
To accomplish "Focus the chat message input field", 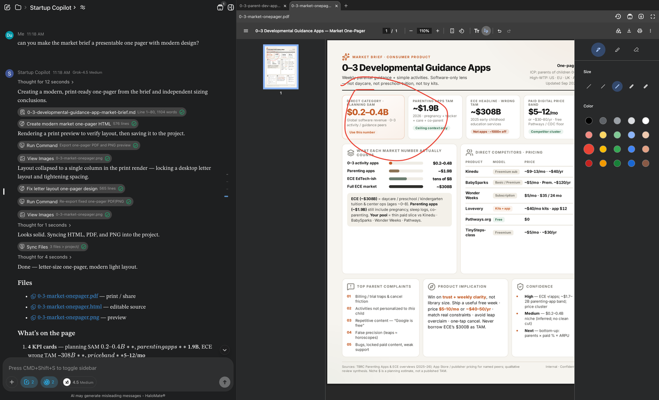I will point(118,368).
